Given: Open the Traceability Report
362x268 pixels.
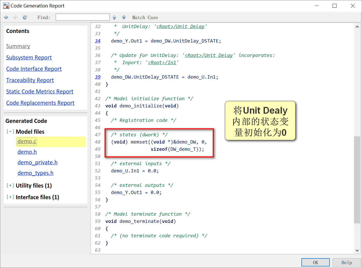Looking at the screenshot, I should pos(30,80).
